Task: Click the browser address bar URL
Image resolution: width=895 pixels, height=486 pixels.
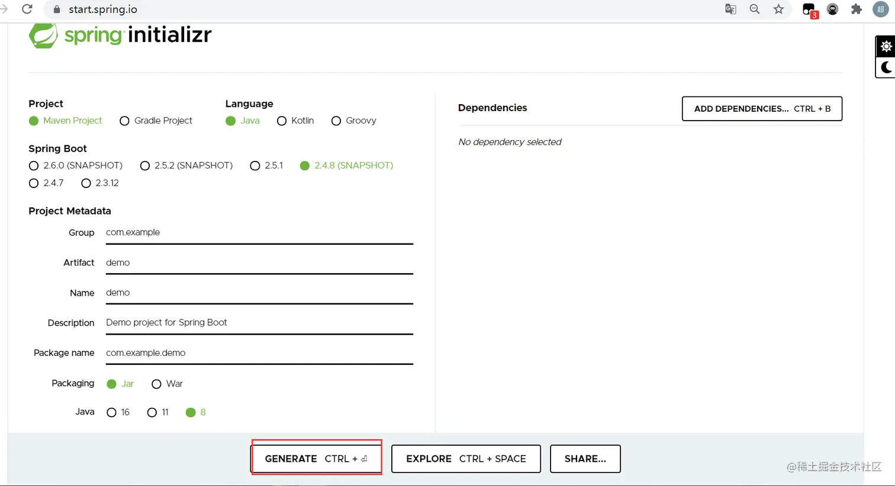Action: click(103, 9)
